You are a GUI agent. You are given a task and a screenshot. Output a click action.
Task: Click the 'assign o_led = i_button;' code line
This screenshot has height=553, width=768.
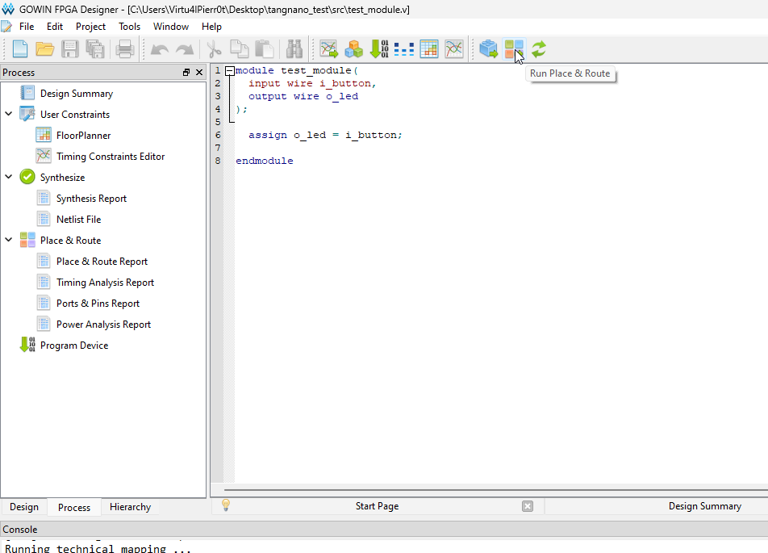pos(325,135)
